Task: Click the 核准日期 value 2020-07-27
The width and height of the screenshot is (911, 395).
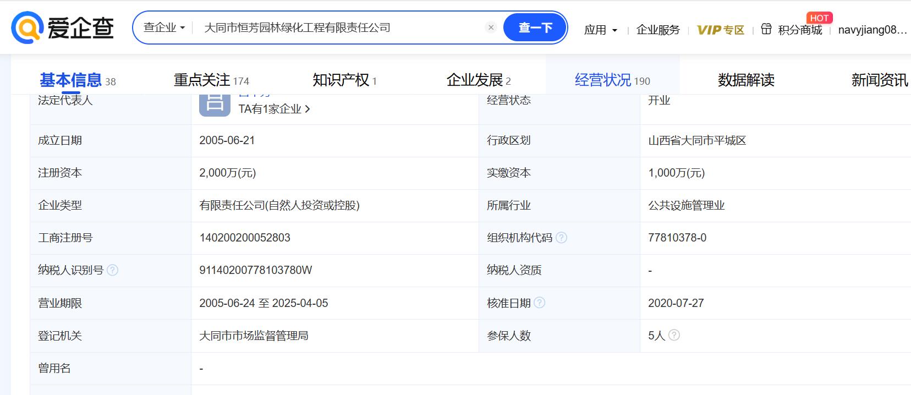Action: click(x=676, y=303)
